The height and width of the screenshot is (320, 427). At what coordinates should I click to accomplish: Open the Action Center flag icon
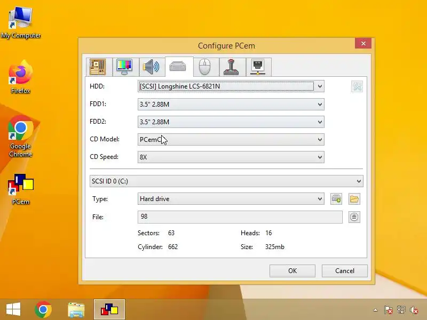click(389, 310)
